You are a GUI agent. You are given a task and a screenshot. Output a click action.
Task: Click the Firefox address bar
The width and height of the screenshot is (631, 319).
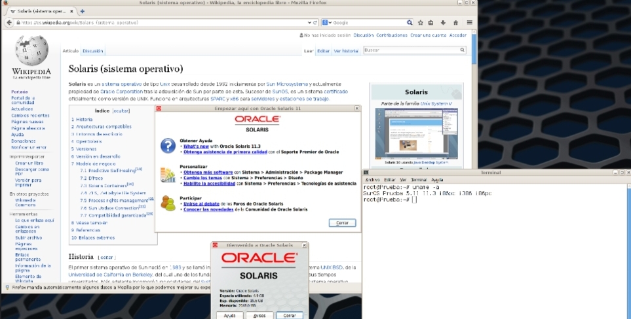(x=161, y=22)
